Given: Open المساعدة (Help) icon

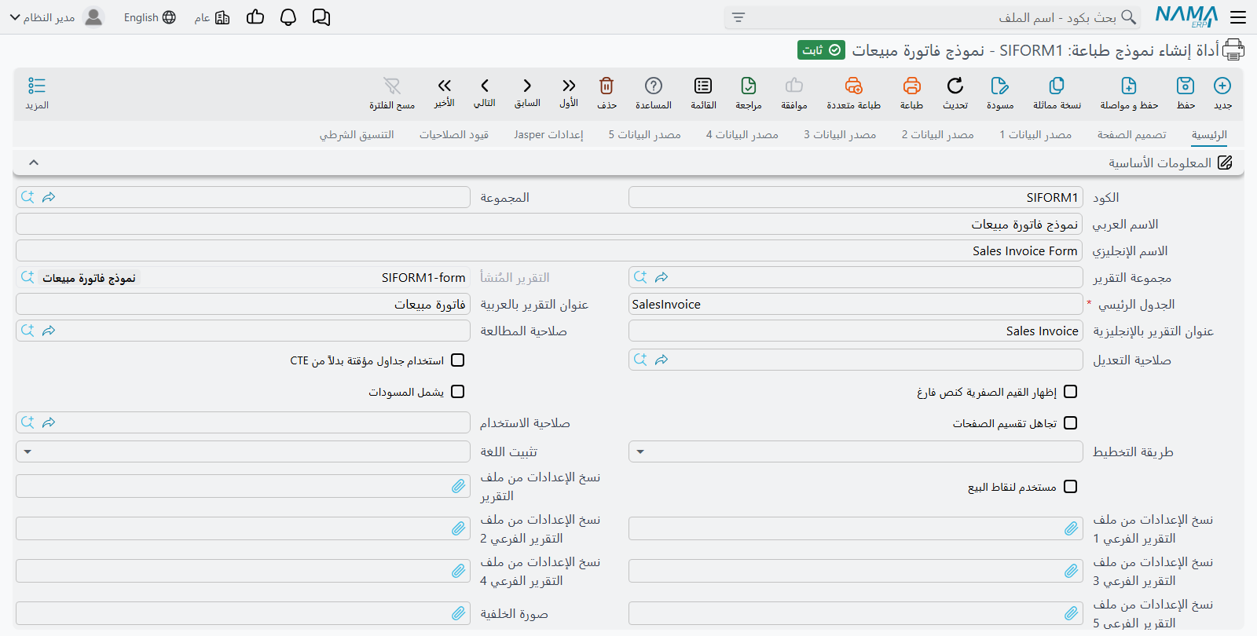Looking at the screenshot, I should tap(654, 86).
